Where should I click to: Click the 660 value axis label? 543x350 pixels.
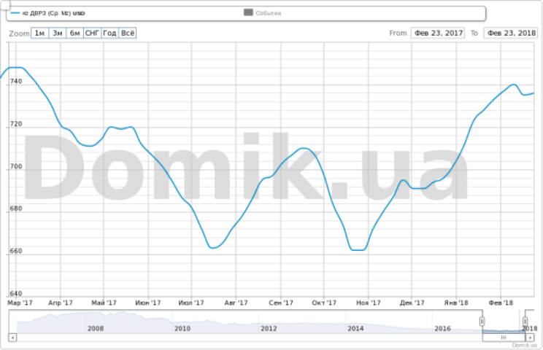(16, 251)
